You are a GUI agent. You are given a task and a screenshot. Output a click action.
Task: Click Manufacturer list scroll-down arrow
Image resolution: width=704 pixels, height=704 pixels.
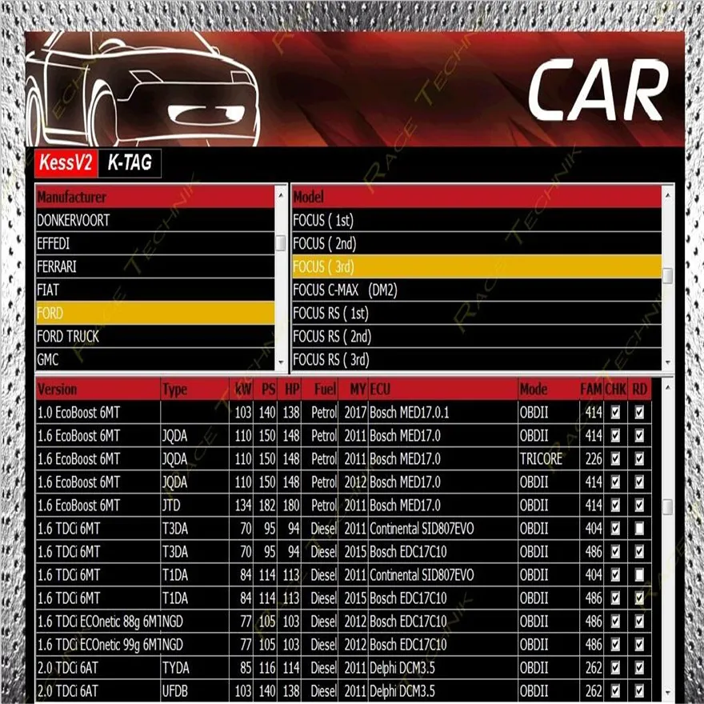(281, 362)
